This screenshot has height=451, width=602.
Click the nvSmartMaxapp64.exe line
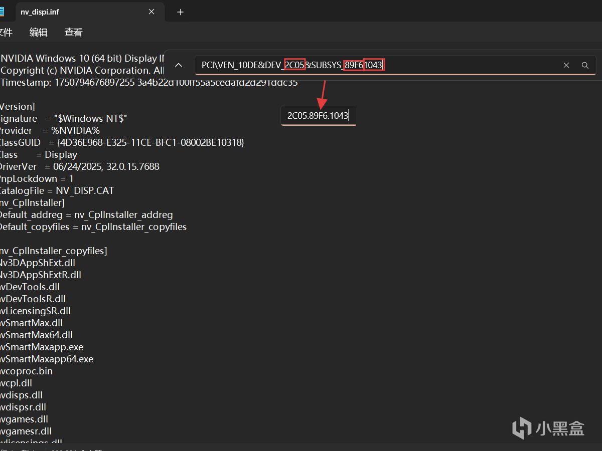46,359
